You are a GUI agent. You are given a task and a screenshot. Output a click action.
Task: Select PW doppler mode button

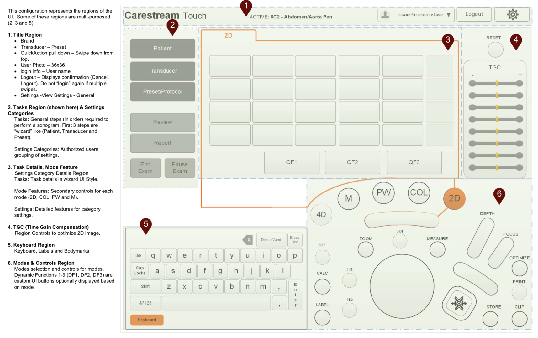coord(383,192)
